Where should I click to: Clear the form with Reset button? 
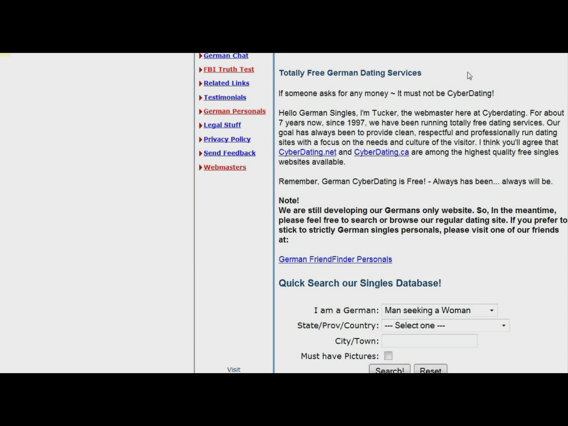click(430, 369)
